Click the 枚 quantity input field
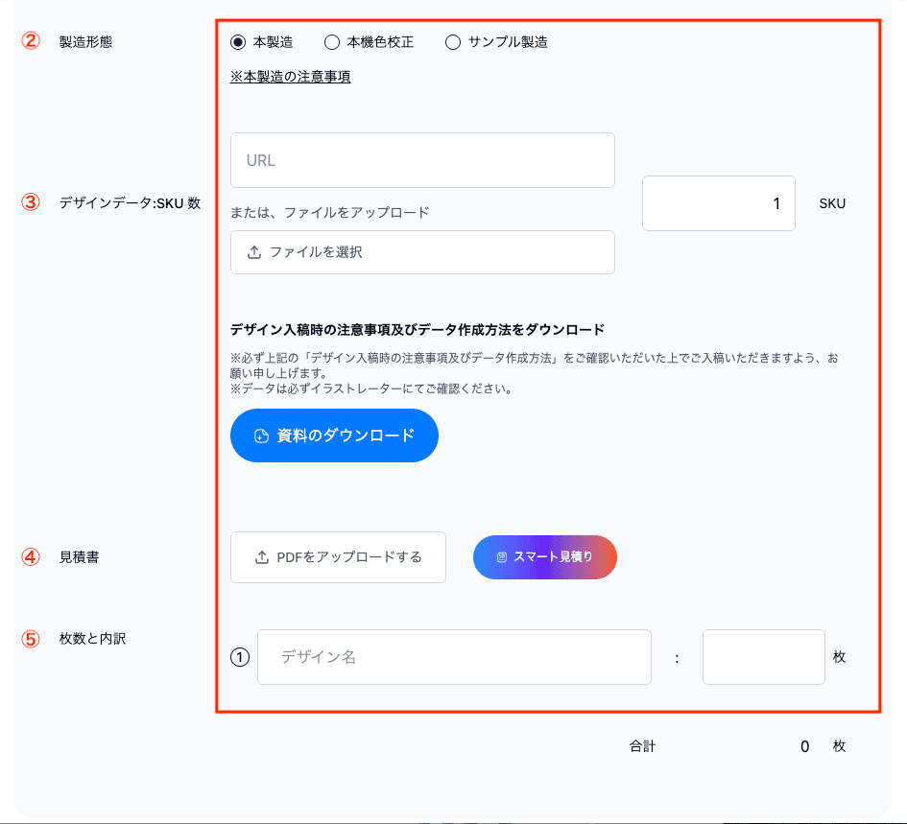Image resolution: width=907 pixels, height=824 pixels. [763, 657]
